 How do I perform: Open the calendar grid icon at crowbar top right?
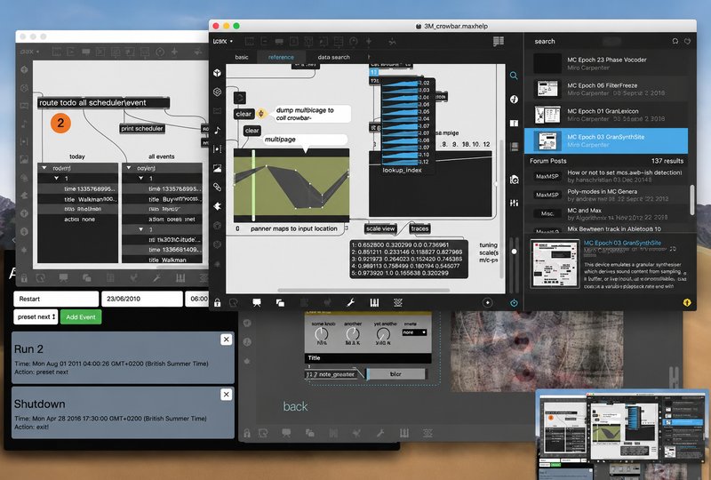499,41
